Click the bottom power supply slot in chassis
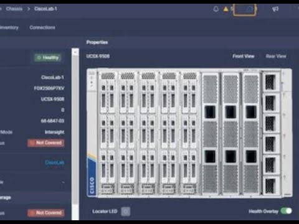Viewport: 299px width, 224px height. (271, 185)
